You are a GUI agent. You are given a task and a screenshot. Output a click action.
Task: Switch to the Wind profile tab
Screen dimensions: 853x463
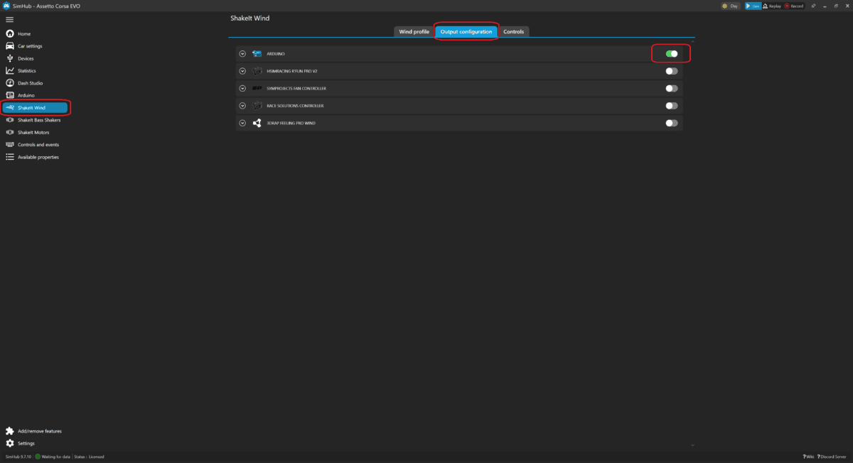(414, 32)
